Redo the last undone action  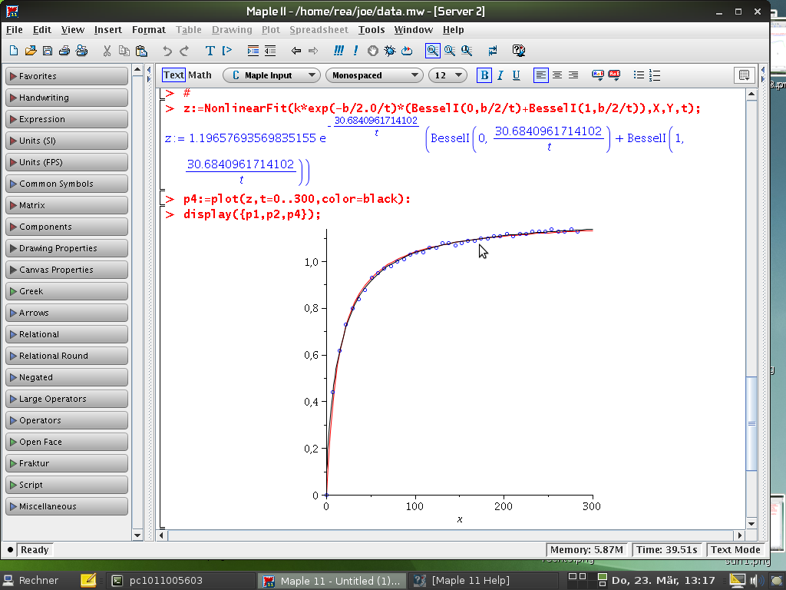tap(184, 51)
